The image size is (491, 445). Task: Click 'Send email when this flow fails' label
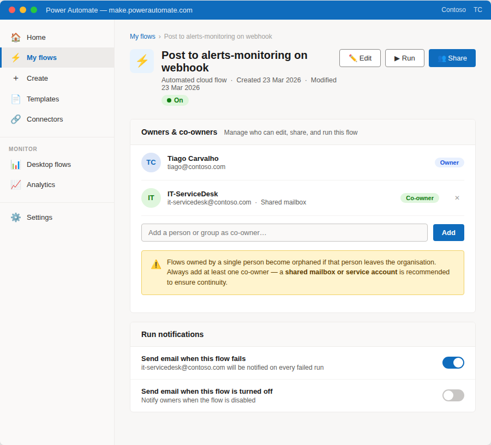[x=193, y=359]
